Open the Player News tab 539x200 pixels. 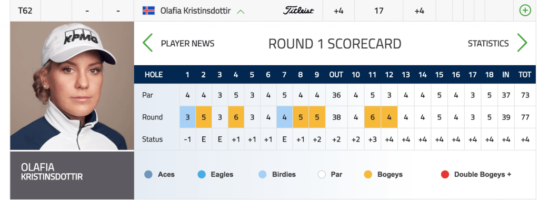click(x=187, y=44)
